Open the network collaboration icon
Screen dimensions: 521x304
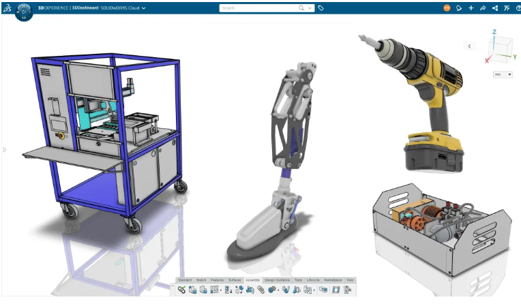495,8
